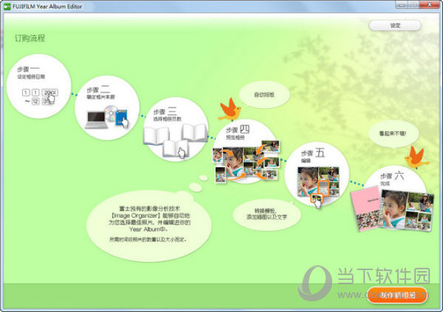Click the 步骤五 heading
The image size is (443, 312).
[313, 153]
